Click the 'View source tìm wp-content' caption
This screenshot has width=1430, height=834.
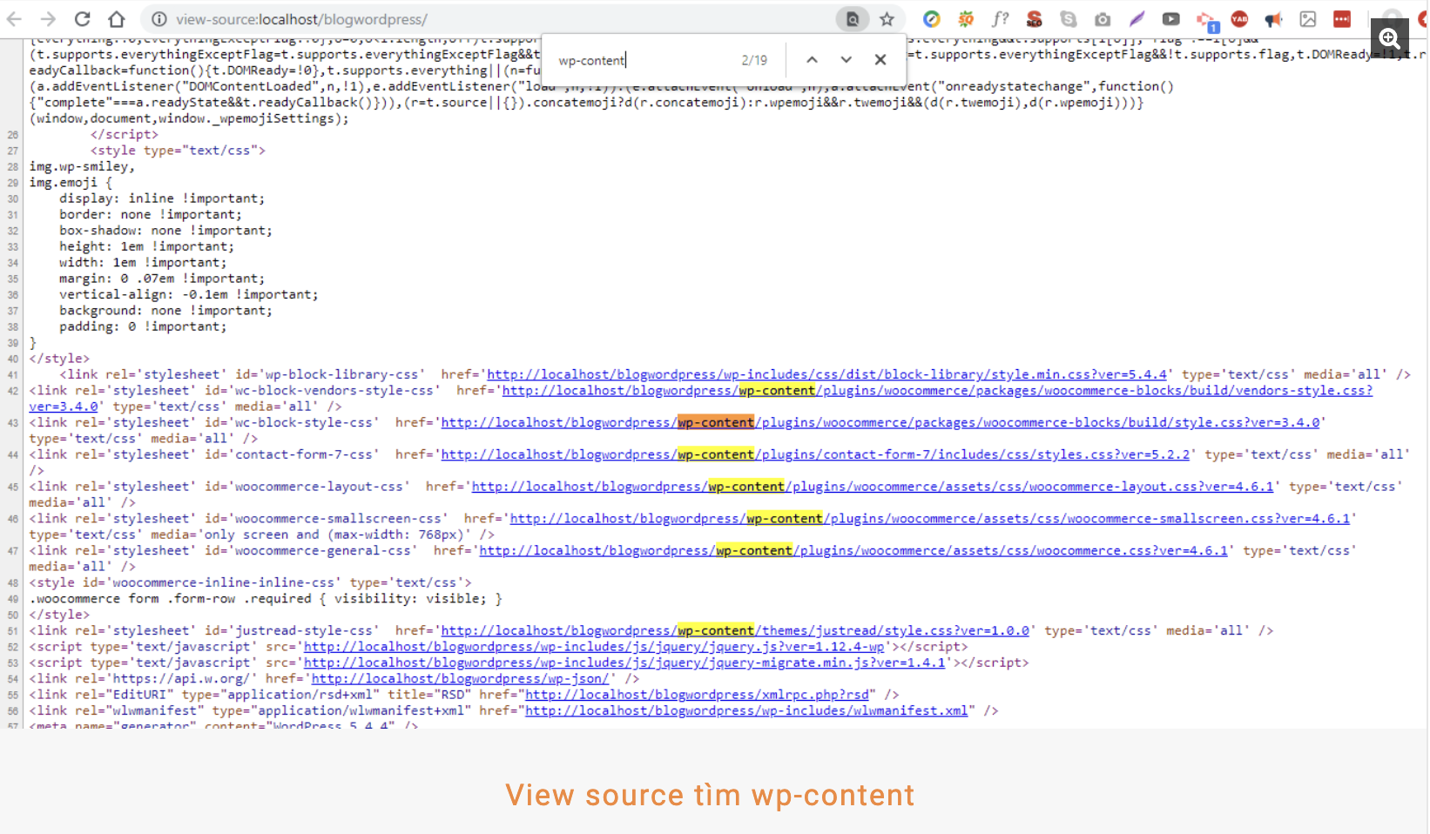coord(710,795)
